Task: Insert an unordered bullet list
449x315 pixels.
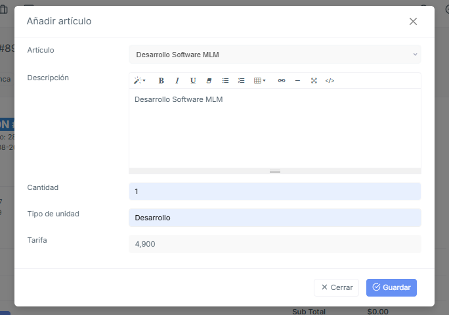Action: [x=225, y=81]
